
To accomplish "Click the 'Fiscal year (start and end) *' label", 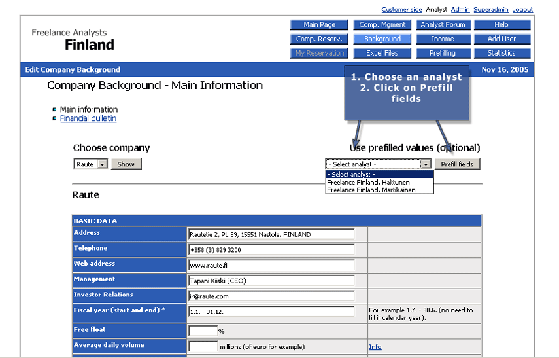I will (x=120, y=310).
